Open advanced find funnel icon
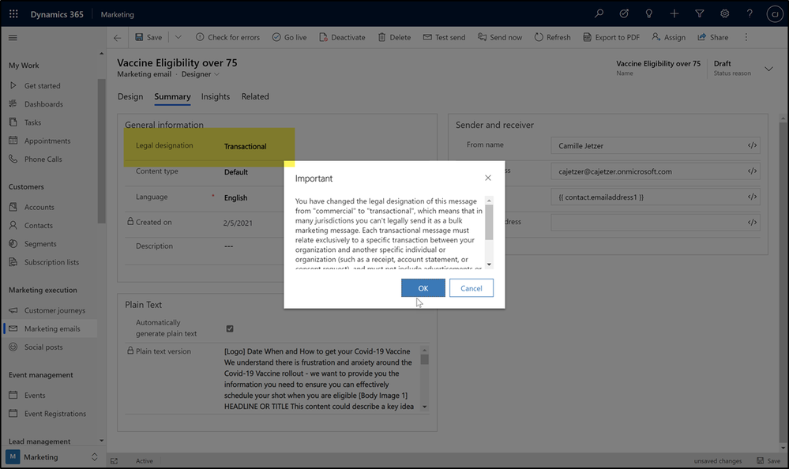Image resolution: width=789 pixels, height=469 pixels. (x=700, y=13)
